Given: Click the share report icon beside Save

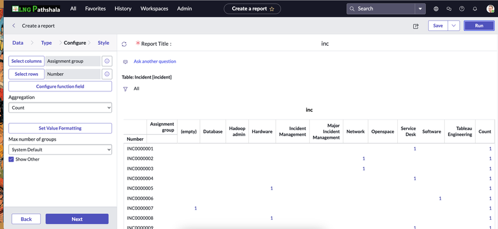Looking at the screenshot, I should 416,26.
